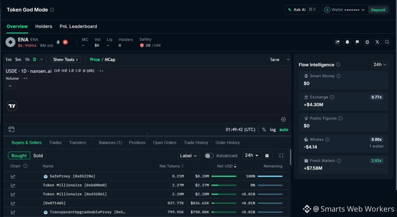
Task: Click the info icon beside Token God Mode
Action: pyautogui.click(x=52, y=10)
